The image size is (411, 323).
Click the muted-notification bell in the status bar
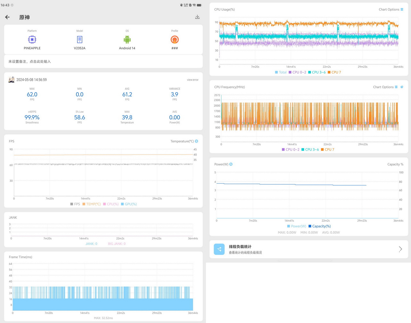coord(181,5)
